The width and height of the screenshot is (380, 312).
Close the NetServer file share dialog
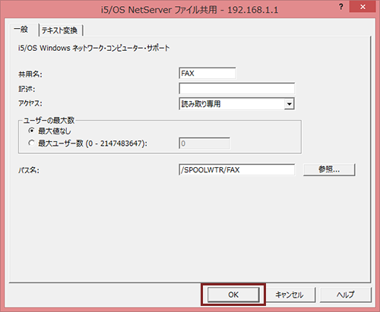point(363,7)
